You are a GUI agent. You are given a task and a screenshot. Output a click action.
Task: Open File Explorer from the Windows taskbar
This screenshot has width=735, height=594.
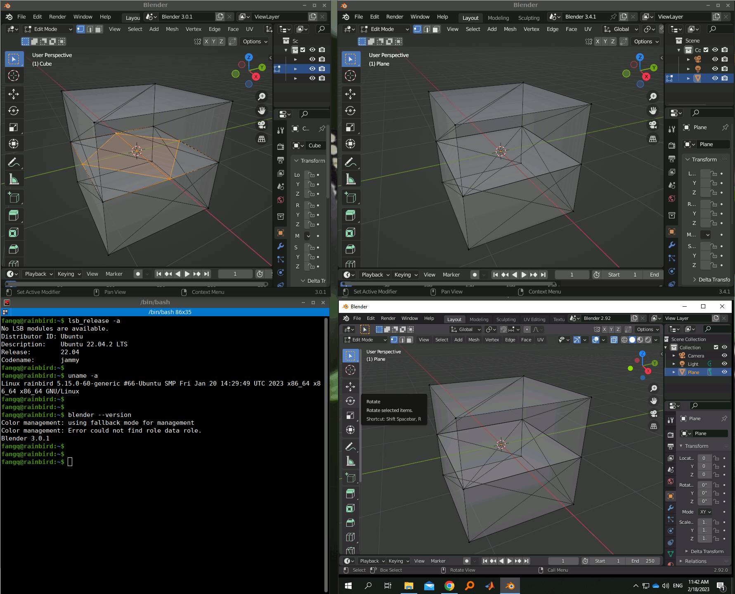409,586
